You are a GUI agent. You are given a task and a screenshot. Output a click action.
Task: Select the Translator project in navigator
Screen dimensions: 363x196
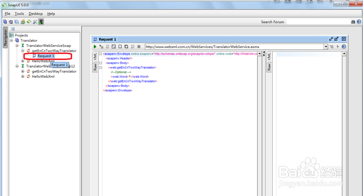click(x=29, y=40)
